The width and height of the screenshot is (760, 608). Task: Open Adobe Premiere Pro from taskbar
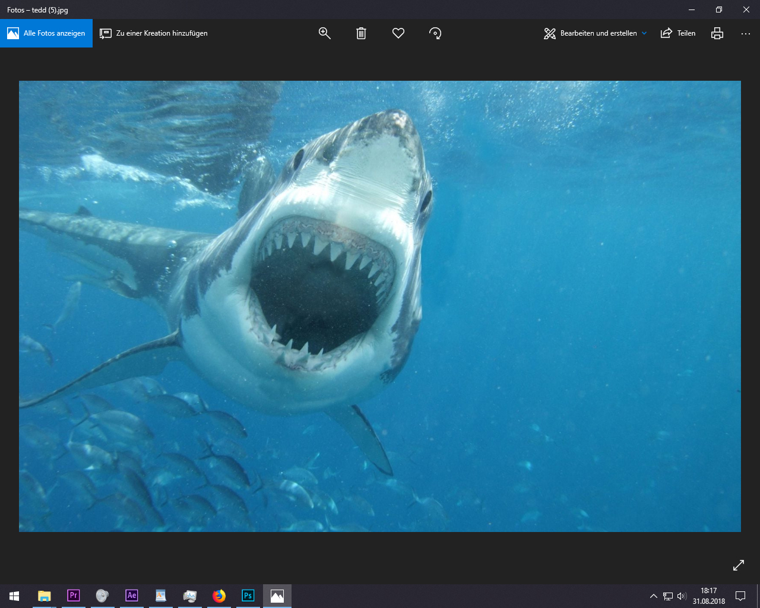pyautogui.click(x=74, y=596)
